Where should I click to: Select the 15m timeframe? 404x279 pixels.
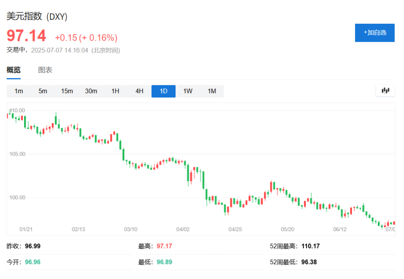(67, 91)
